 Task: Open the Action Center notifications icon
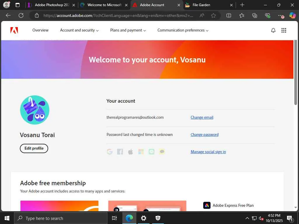[290, 218]
